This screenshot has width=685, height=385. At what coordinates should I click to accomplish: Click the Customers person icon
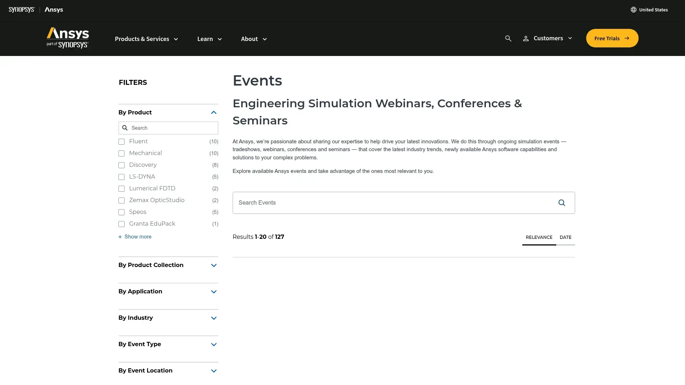click(526, 38)
